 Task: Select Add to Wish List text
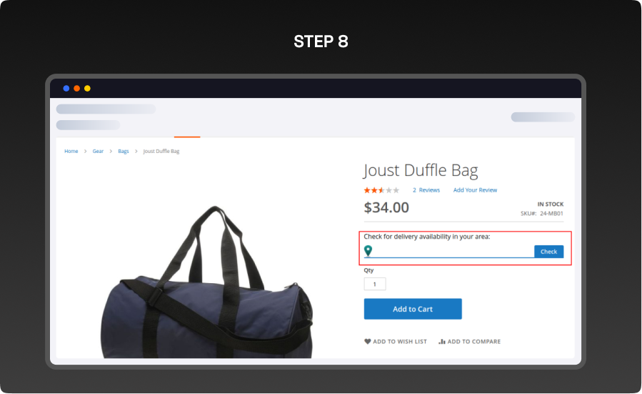coord(400,342)
